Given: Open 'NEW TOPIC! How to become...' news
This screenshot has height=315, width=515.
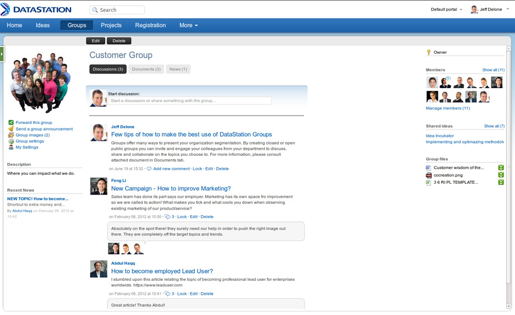Looking at the screenshot, I should tap(38, 199).
